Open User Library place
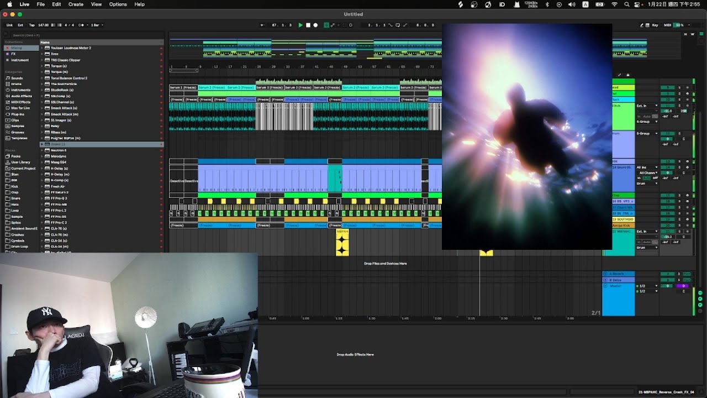The height and width of the screenshot is (398, 707). tap(20, 163)
